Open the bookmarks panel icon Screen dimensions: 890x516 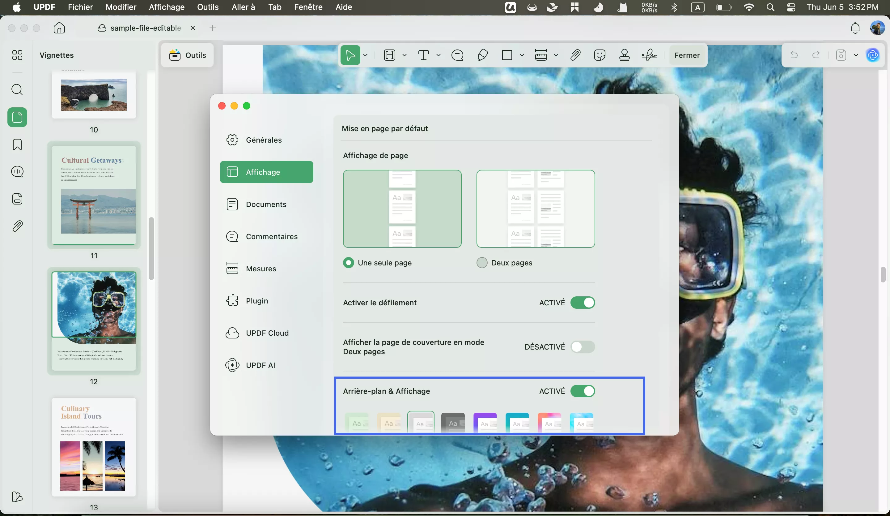click(17, 144)
